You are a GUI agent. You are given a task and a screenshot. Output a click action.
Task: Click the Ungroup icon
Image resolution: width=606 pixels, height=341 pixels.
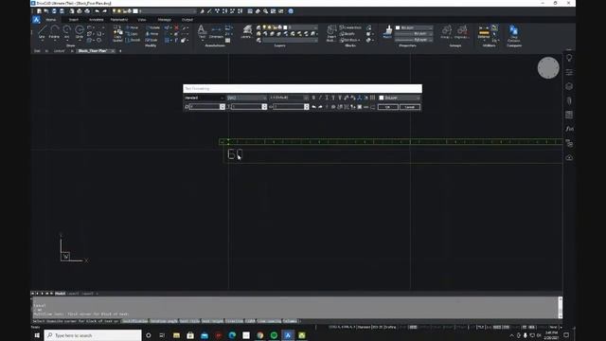[461, 31]
